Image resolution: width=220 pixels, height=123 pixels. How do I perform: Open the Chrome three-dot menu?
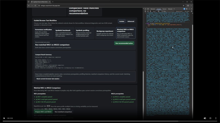(191, 6)
